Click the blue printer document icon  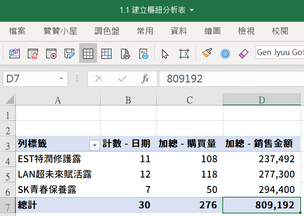click(144, 54)
